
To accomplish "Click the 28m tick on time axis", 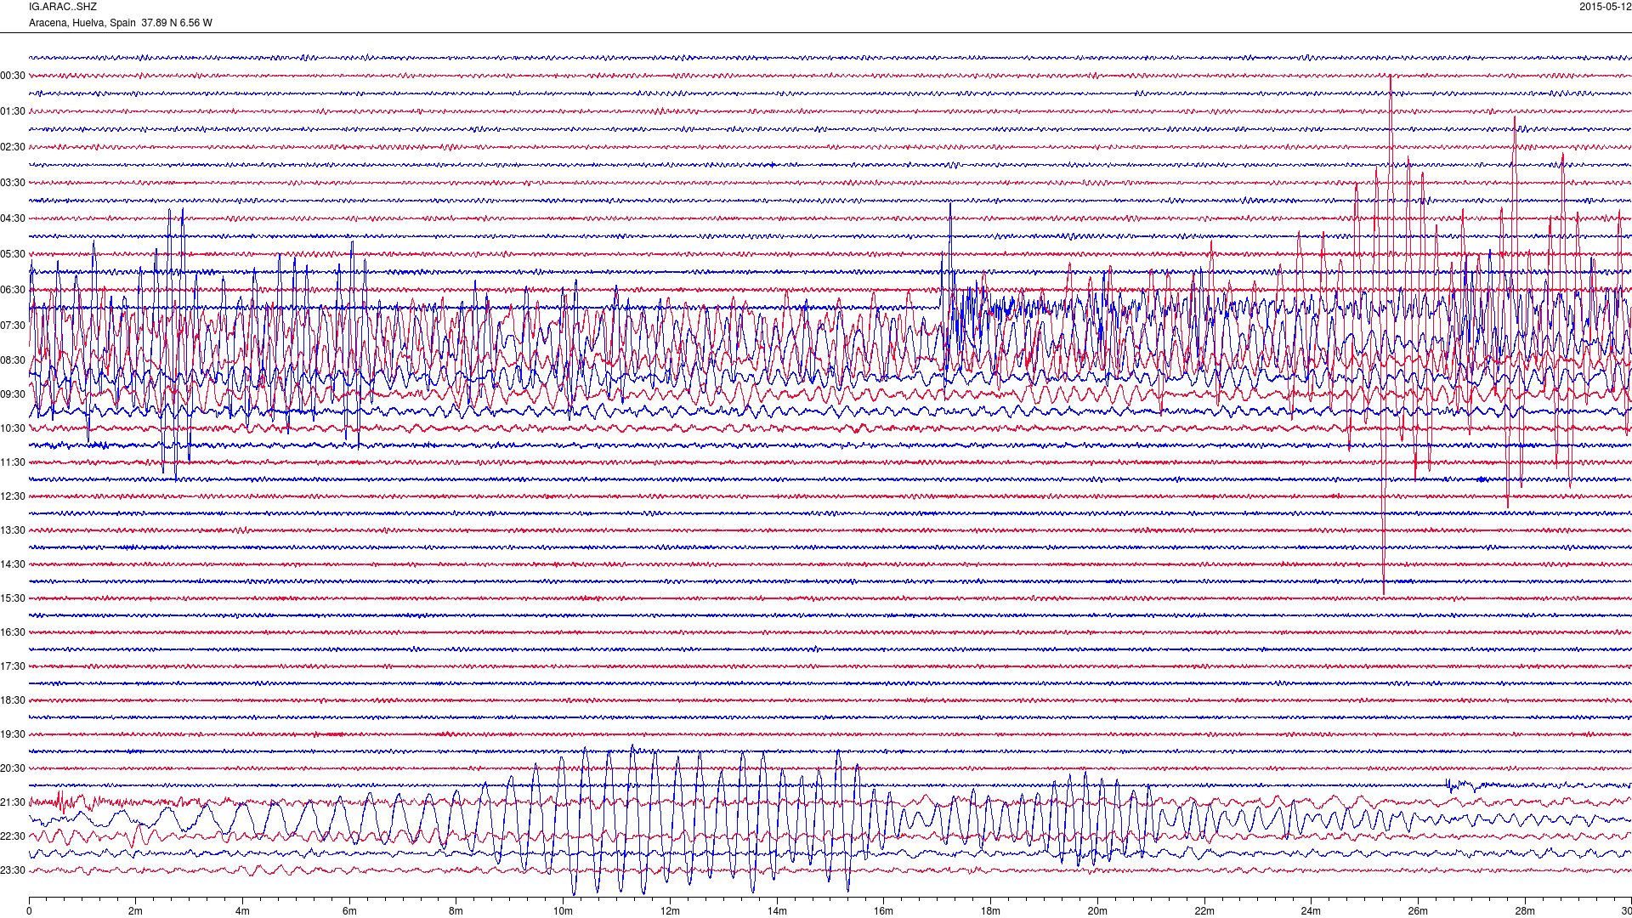I will coord(1525,911).
